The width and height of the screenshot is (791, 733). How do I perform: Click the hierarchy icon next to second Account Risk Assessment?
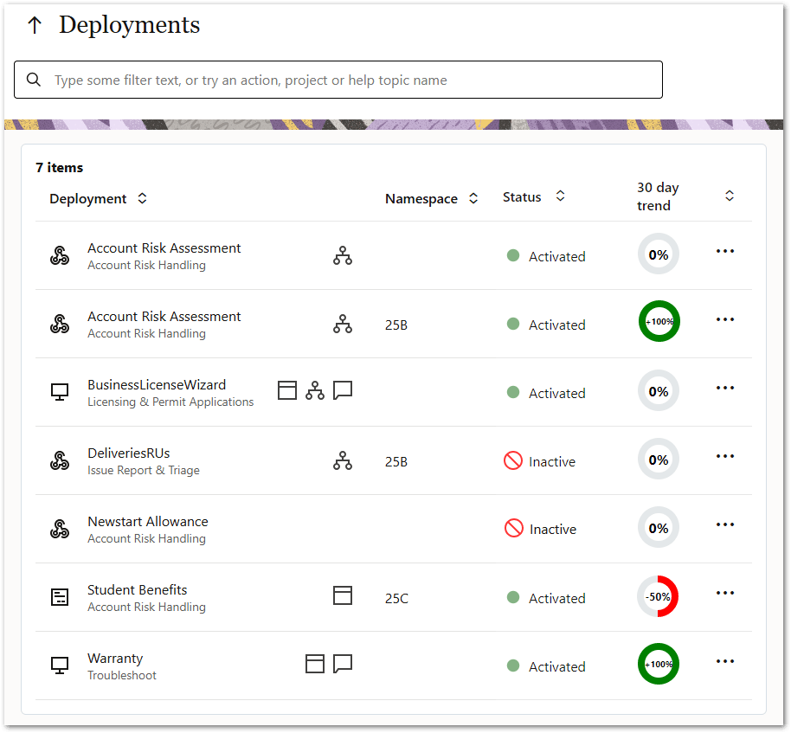tap(343, 324)
